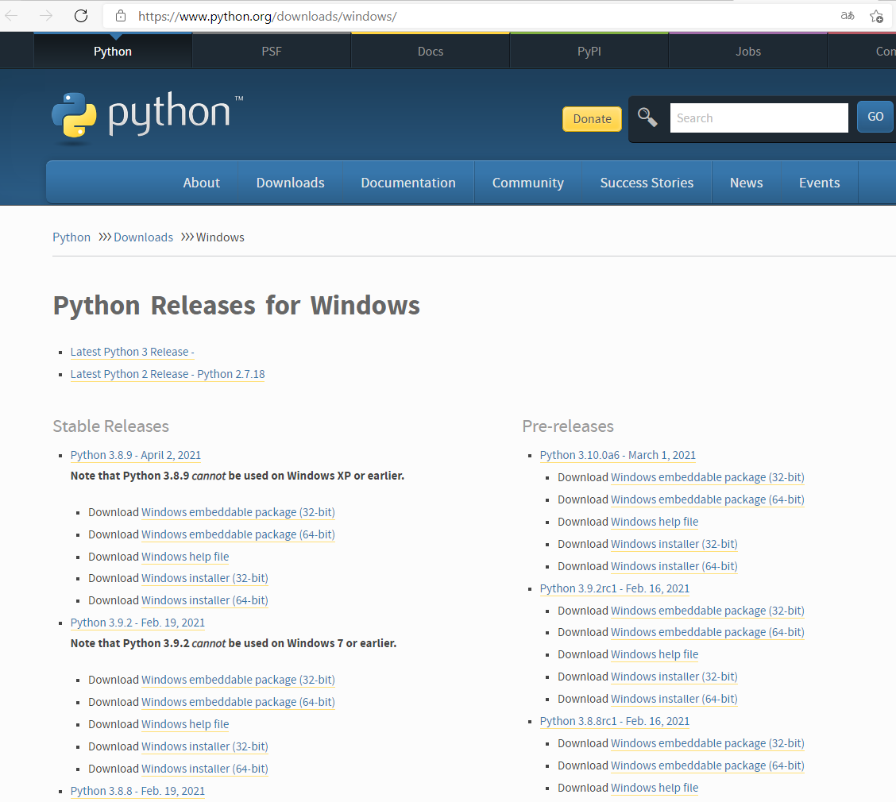Open the Community menu
Viewport: 896px width, 802px height.
[528, 183]
